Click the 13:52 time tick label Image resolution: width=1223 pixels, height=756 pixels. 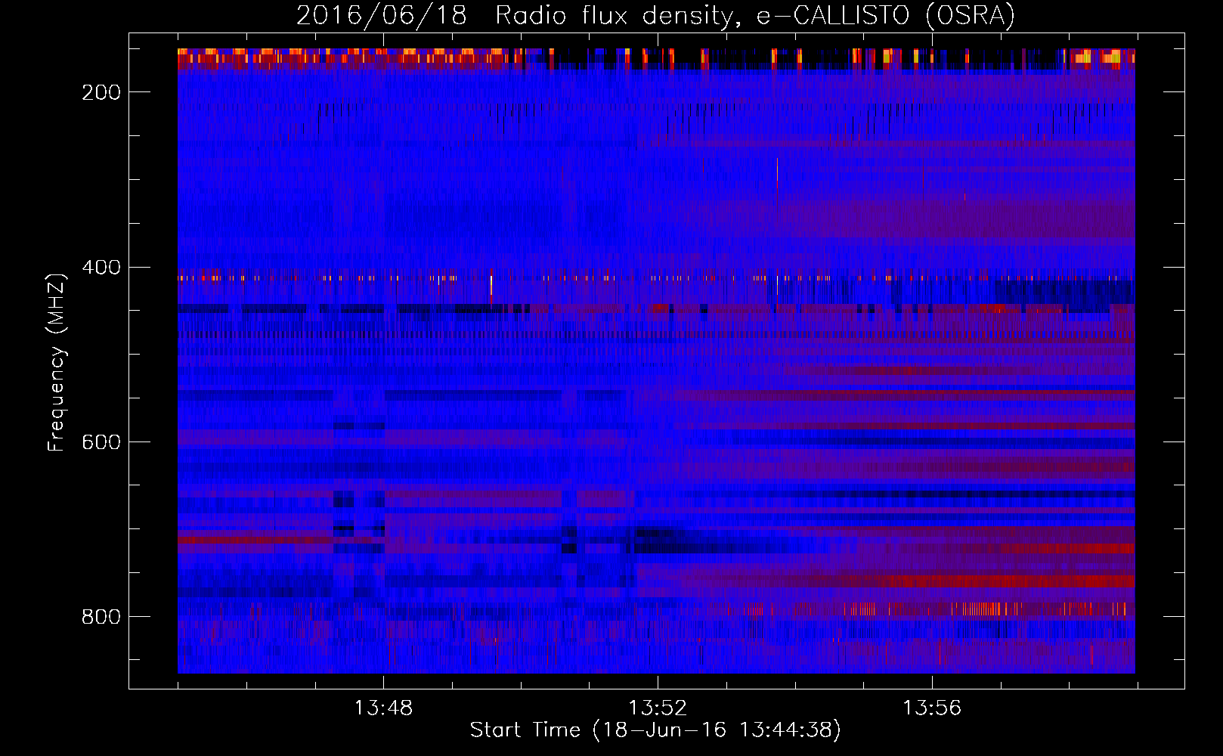point(658,708)
